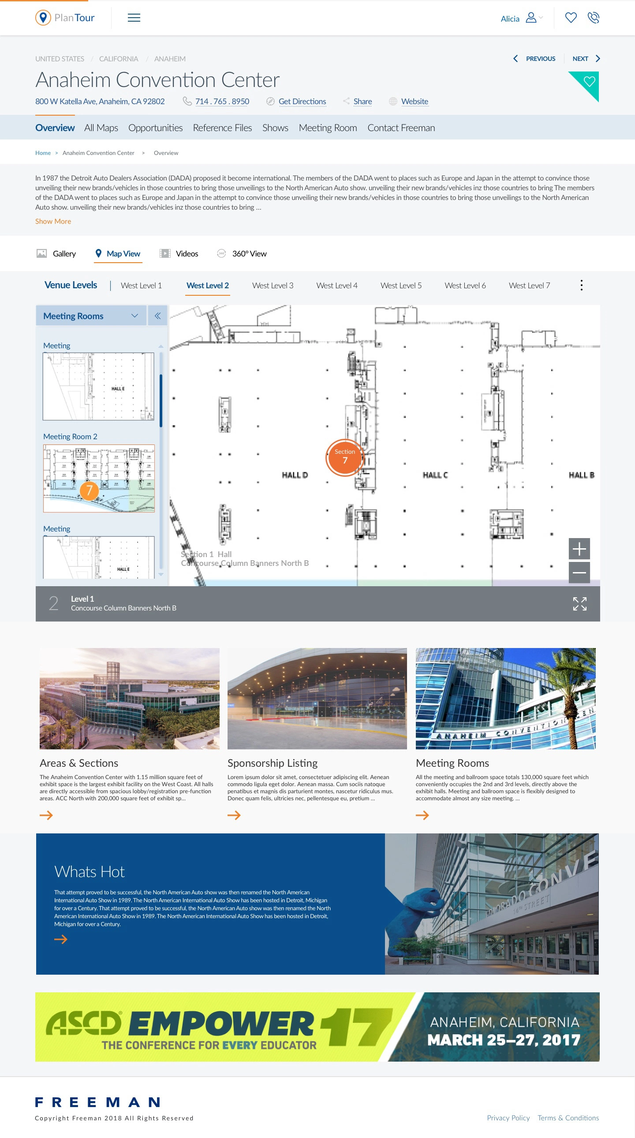Go to previous venue chevron
The height and width of the screenshot is (1138, 635).
(x=515, y=59)
